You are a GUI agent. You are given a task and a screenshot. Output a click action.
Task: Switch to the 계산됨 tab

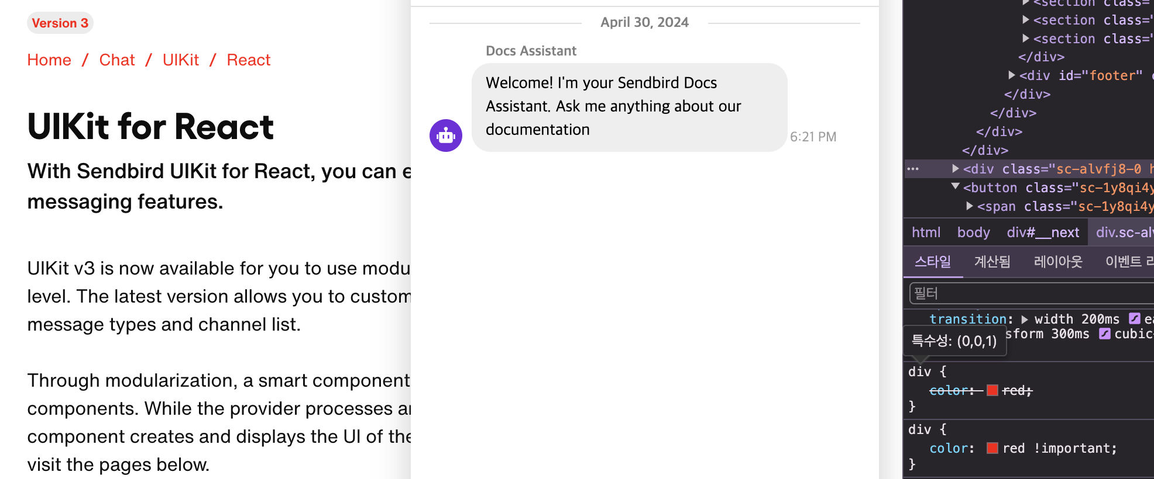tap(992, 262)
